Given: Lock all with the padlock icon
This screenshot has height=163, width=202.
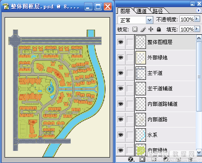Looking at the screenshot, I should point(159,29).
